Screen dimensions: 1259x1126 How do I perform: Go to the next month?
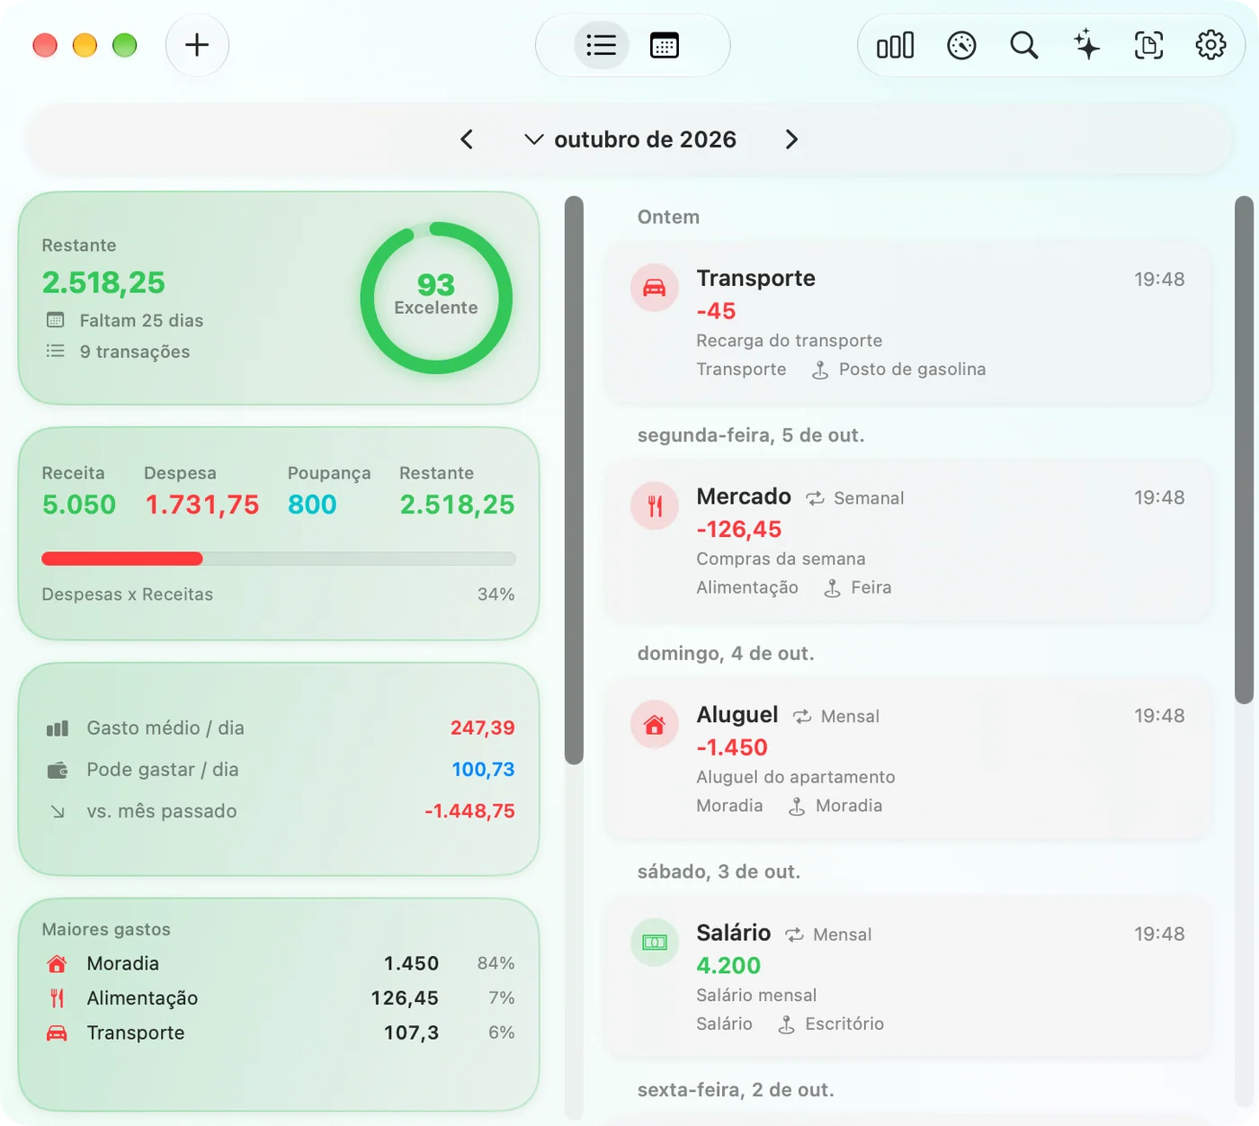pyautogui.click(x=791, y=139)
